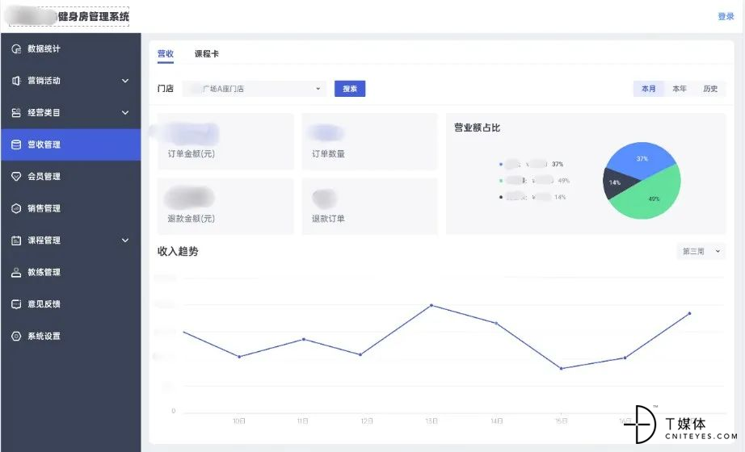This screenshot has height=452, width=745.
Task: Click the 意见反馈 message icon
Action: [16, 303]
